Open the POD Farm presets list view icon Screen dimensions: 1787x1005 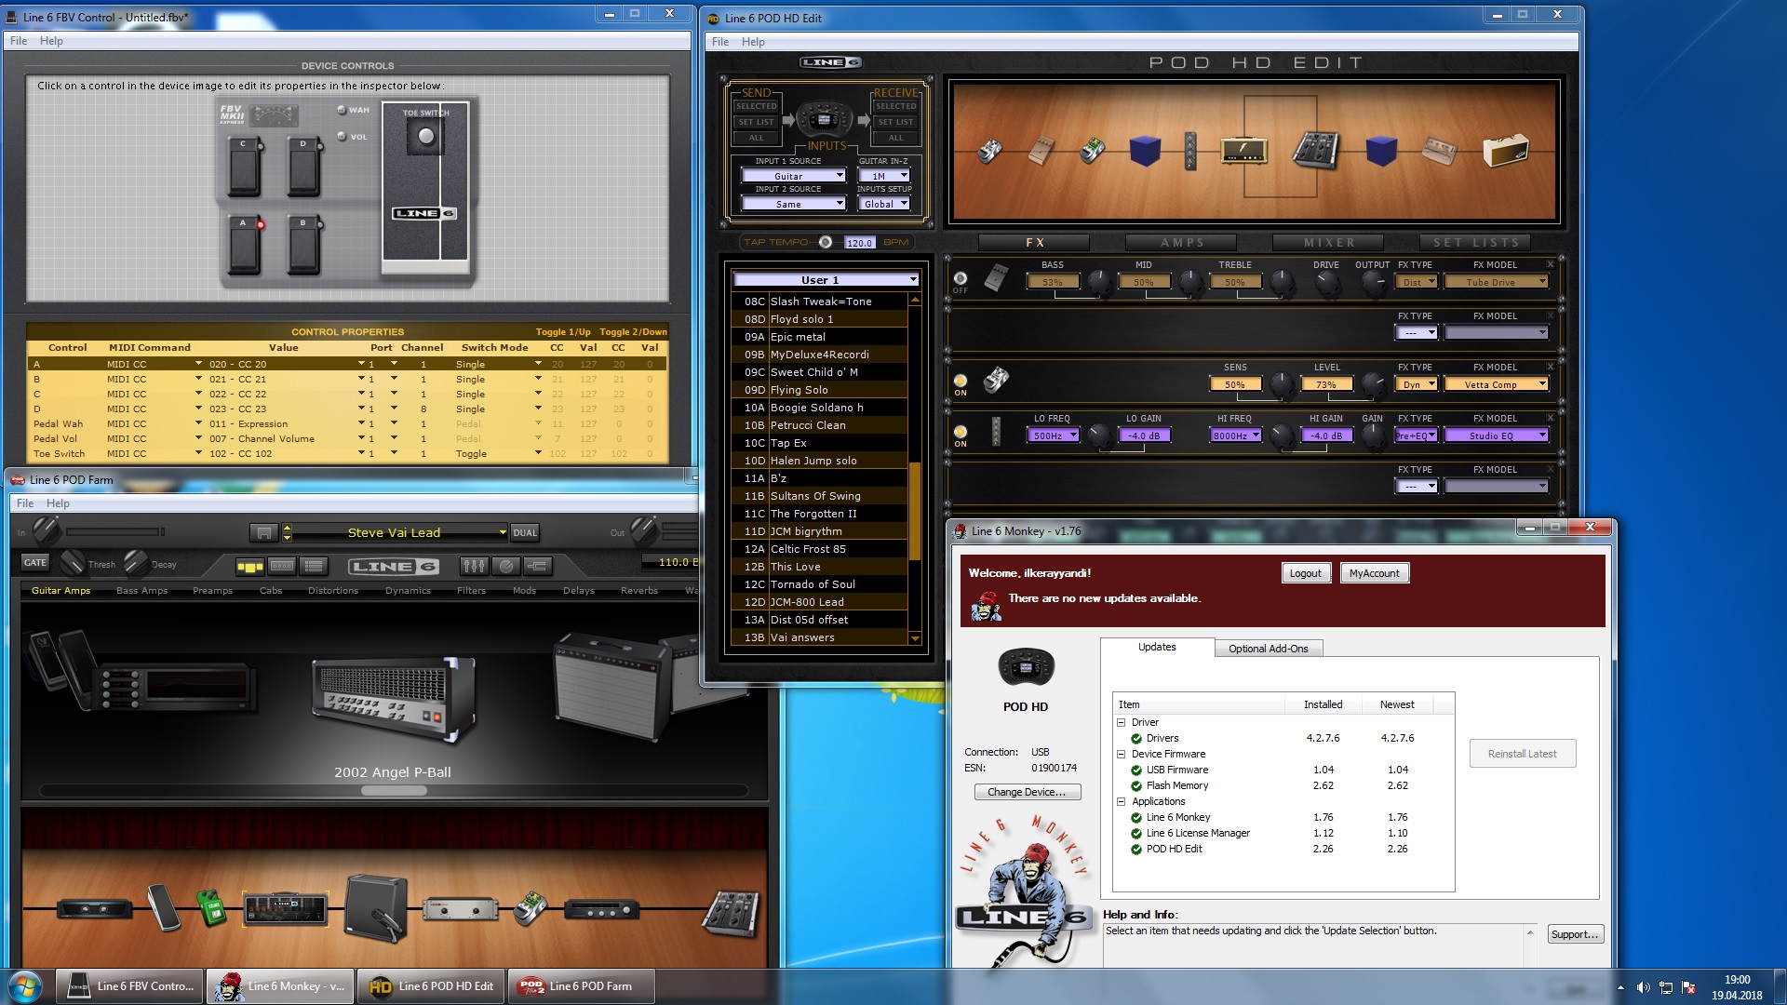coord(315,566)
